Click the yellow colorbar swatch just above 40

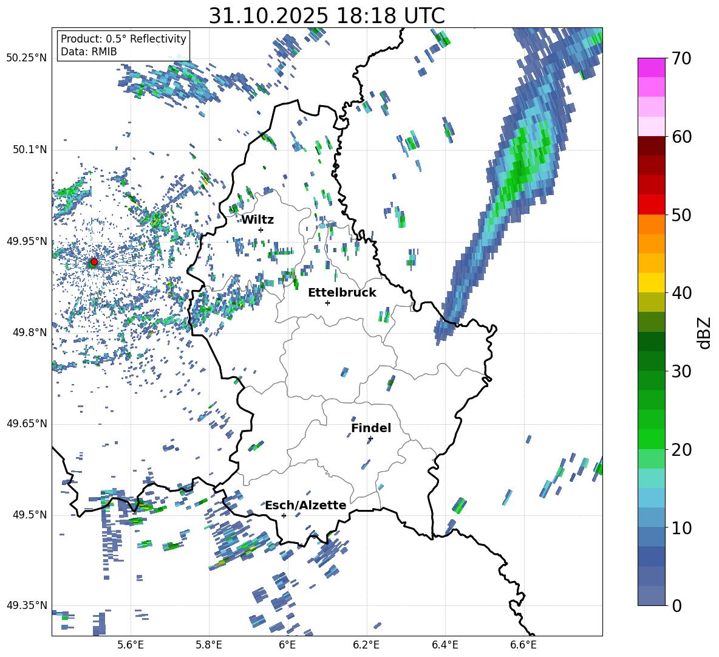pos(651,283)
